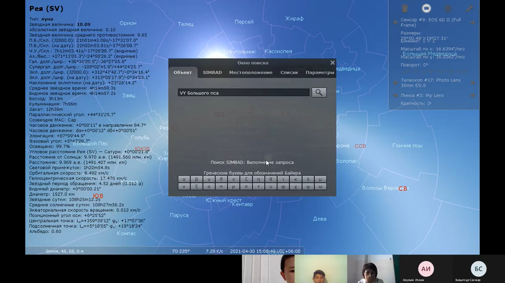This screenshot has height=283, width=505.
Task: Click the magnifying glass search button
Action: pos(319,92)
